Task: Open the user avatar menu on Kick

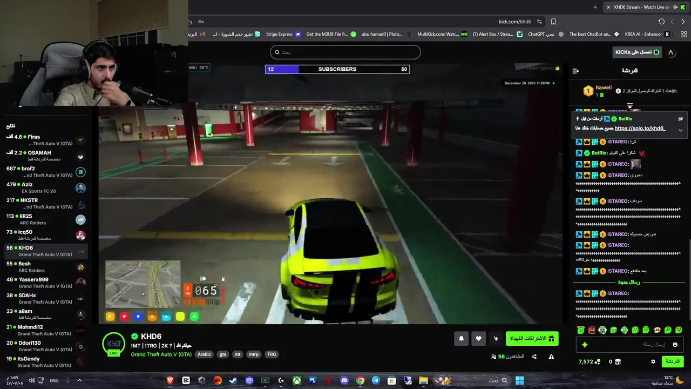Action: click(671, 52)
